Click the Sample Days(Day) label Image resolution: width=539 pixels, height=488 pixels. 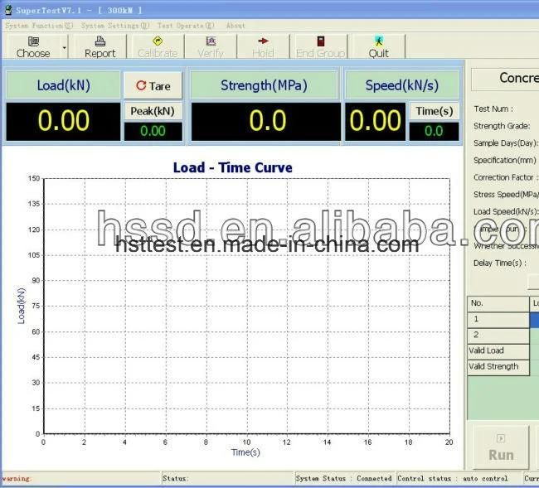[505, 143]
